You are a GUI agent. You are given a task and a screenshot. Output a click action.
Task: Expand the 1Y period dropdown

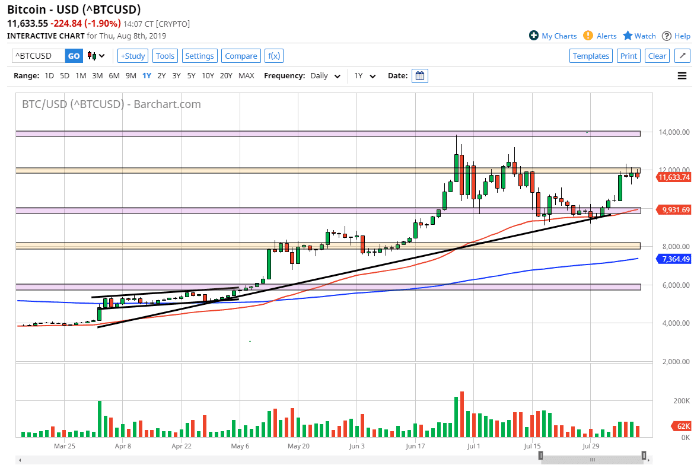tap(364, 76)
